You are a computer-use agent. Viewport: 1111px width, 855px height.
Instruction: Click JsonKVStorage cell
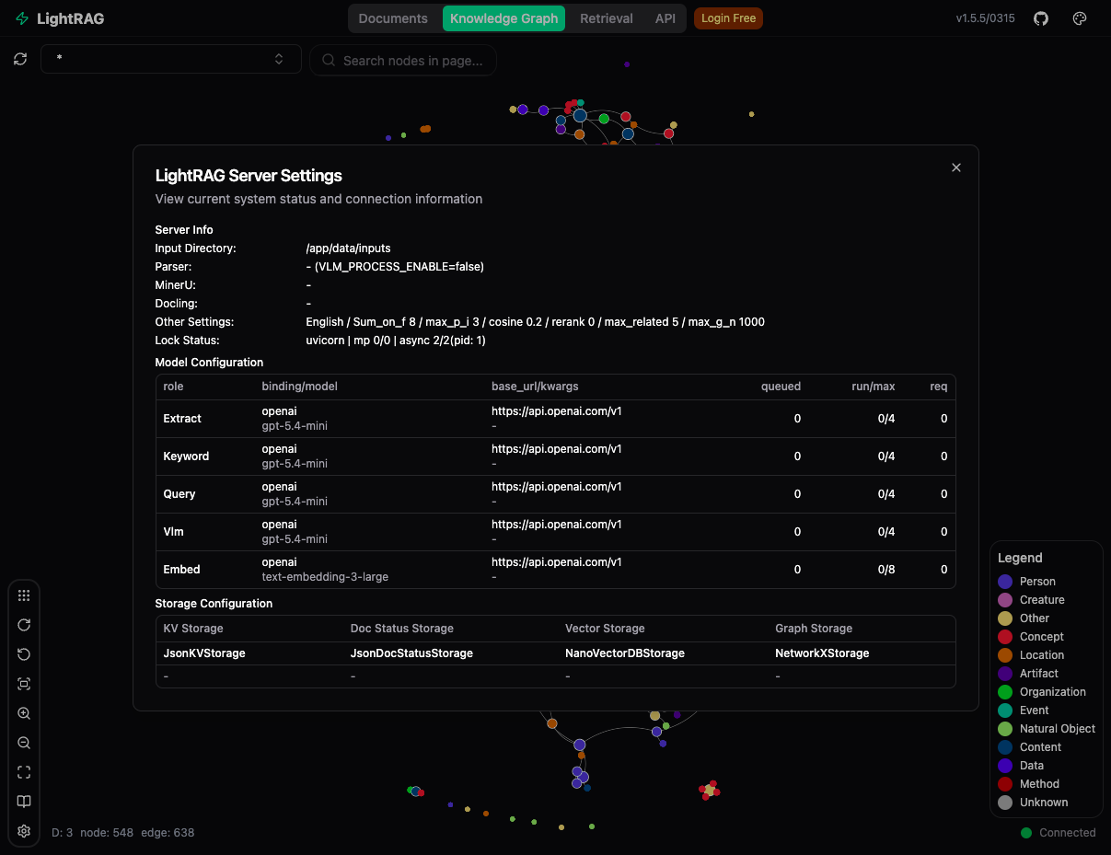(x=204, y=653)
